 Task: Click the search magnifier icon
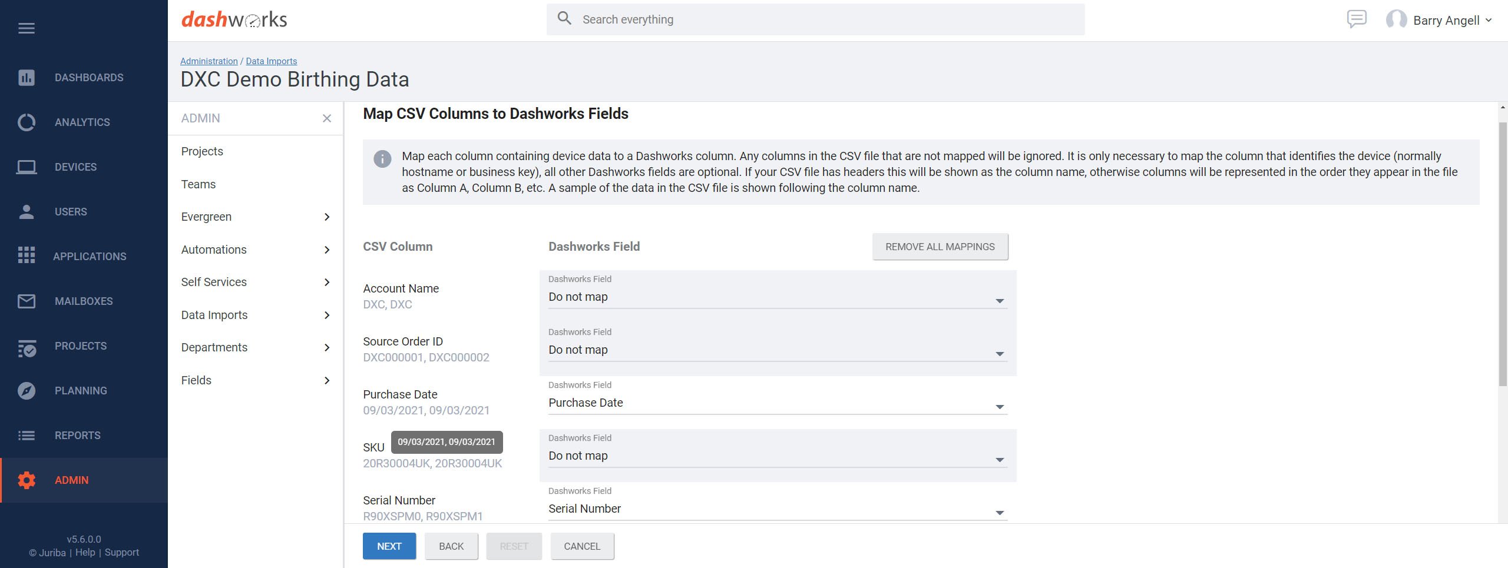point(564,18)
